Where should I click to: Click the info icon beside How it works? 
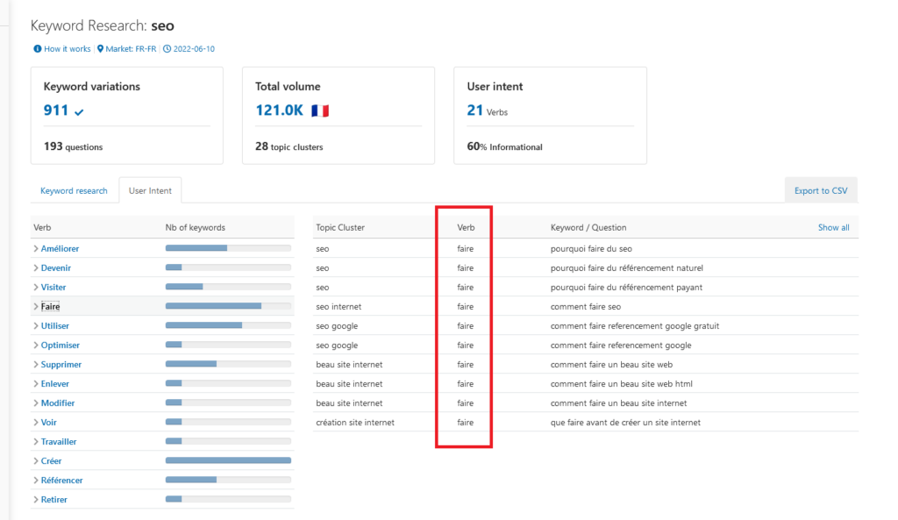[37, 49]
